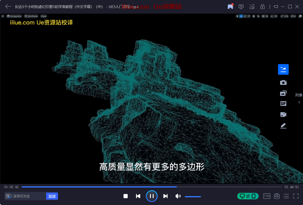
Task: Click the 发送 send button
Action: click(52, 196)
